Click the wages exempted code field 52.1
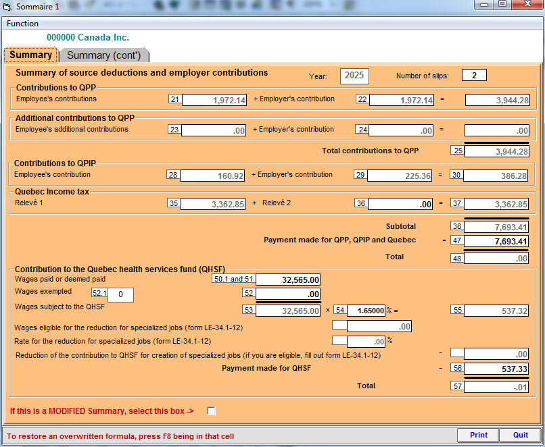Image resolution: width=545 pixels, height=447 pixels. (120, 295)
